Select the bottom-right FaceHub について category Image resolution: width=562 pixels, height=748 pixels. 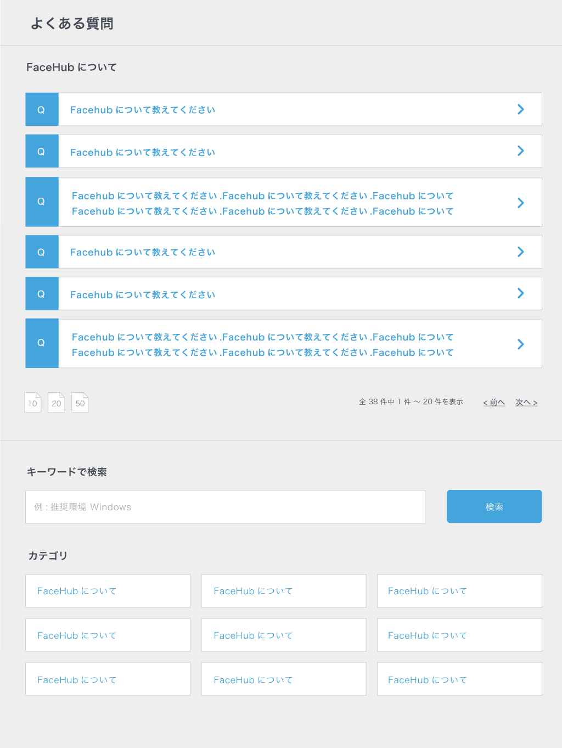[x=459, y=679]
